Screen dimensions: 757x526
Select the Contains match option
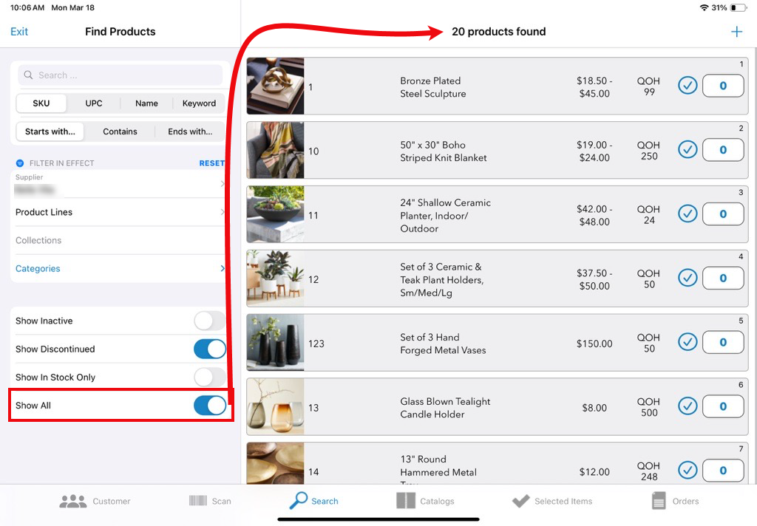point(120,131)
